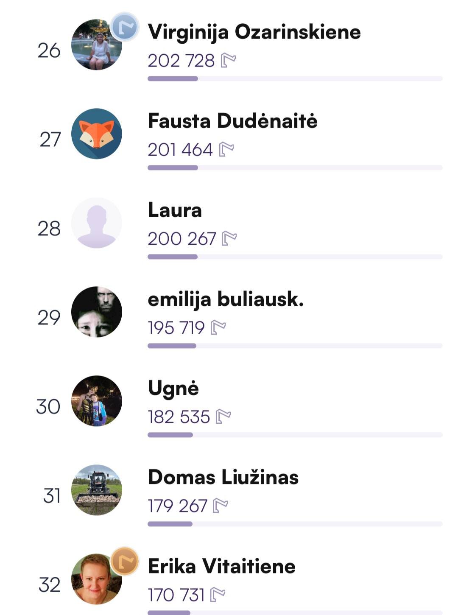This screenshot has width=458, height=615.
Task: Open the Erika Vitaitiene profile name
Action: 221,567
